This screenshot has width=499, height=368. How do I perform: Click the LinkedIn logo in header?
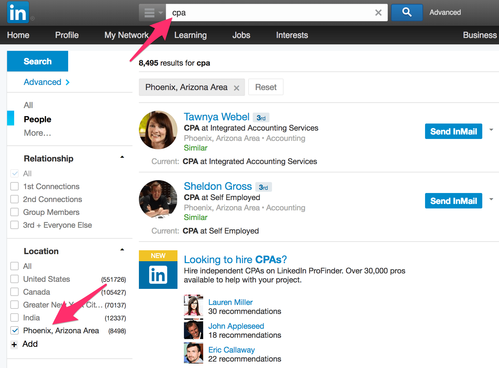click(x=18, y=13)
